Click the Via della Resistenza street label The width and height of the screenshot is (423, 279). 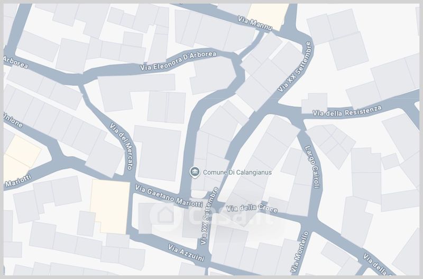pyautogui.click(x=347, y=111)
